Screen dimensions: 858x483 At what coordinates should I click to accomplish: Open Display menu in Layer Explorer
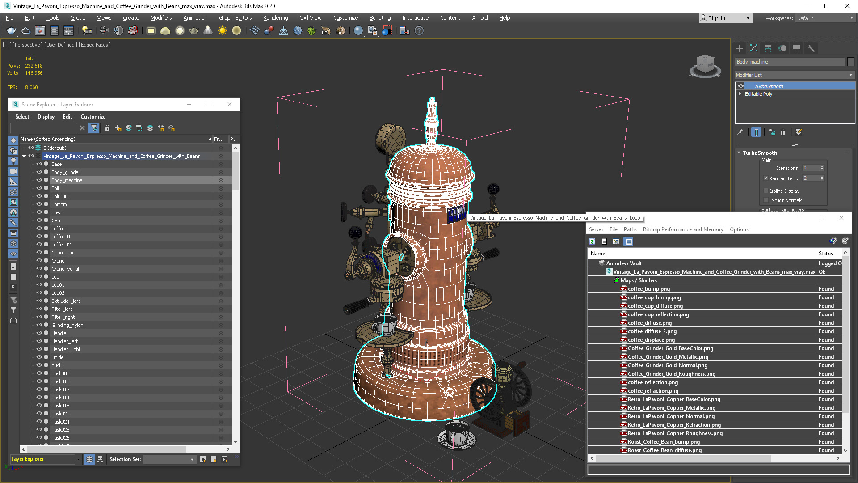point(46,117)
